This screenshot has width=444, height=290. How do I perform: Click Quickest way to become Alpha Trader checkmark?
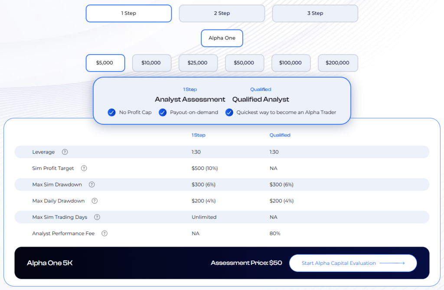[229, 112]
